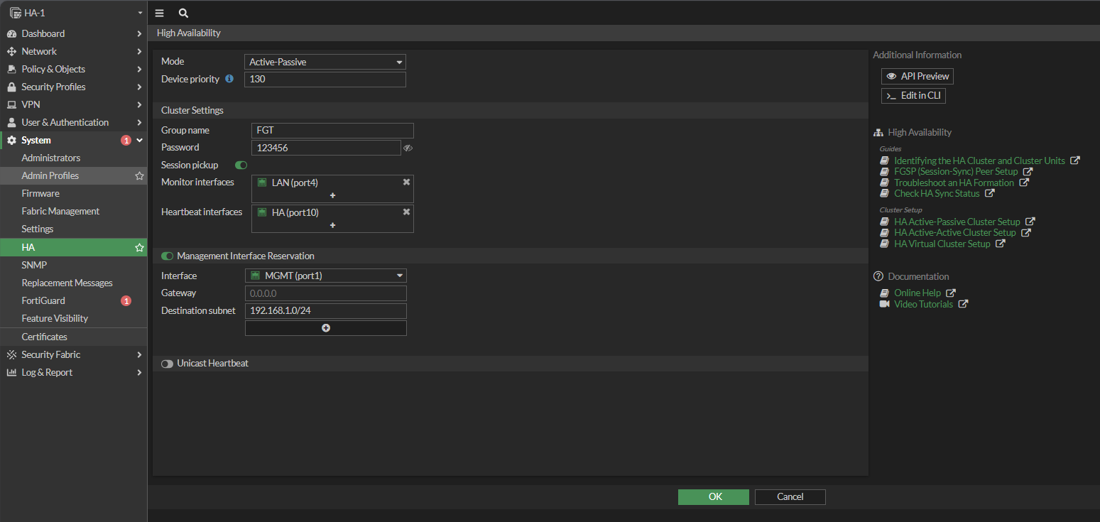Click the hamburger menu icon in top bar
Screen dimensions: 1100x522
[159, 13]
